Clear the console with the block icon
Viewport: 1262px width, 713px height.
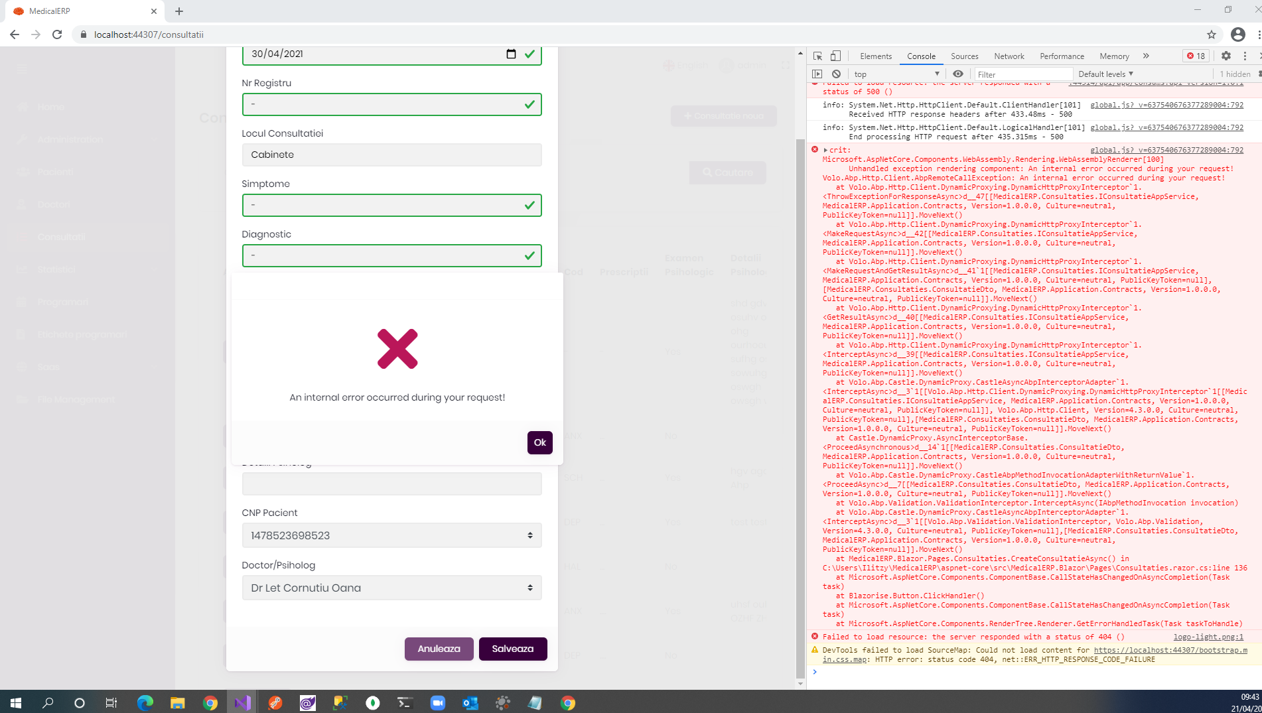836,74
